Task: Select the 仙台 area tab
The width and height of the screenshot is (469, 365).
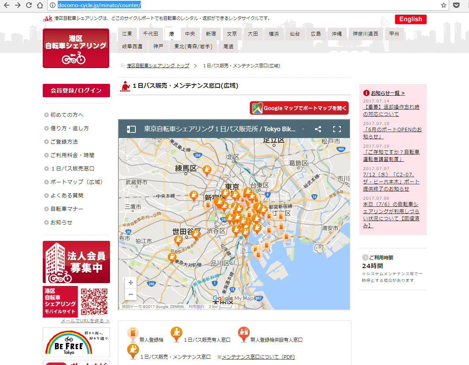Action: (x=294, y=34)
